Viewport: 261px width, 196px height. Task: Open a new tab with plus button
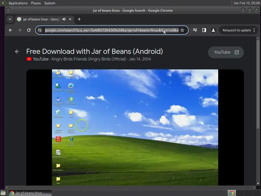click(x=79, y=19)
